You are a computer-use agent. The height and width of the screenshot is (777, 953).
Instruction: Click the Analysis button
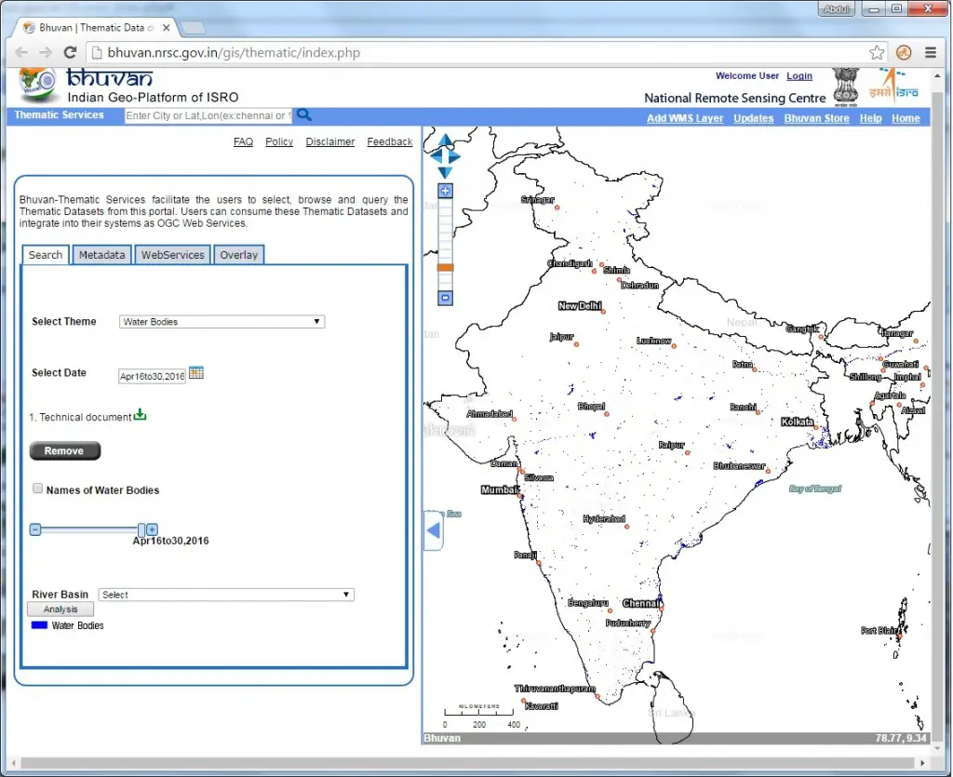tap(60, 609)
